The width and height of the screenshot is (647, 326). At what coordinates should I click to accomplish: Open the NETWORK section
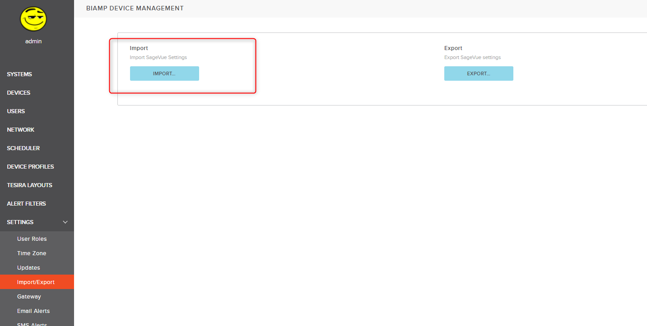(20, 130)
